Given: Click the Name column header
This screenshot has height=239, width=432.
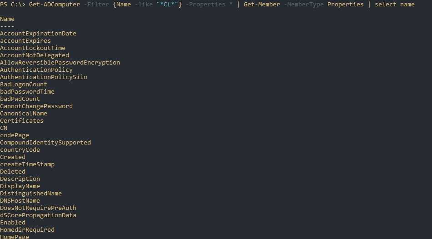Looking at the screenshot, I should (7, 19).
